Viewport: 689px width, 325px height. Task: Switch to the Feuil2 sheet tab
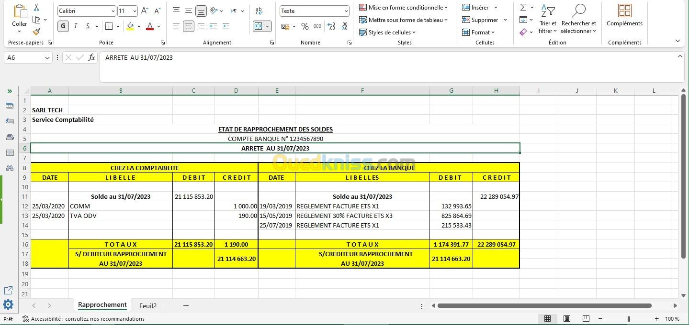[x=147, y=306]
